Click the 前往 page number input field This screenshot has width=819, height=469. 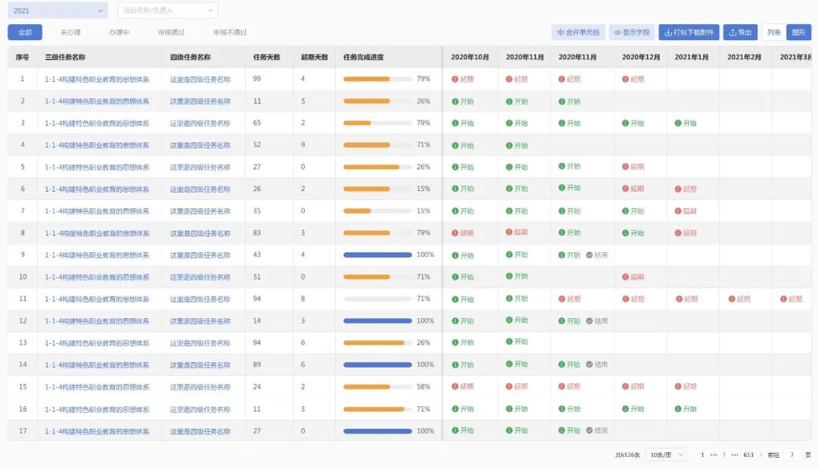792,455
